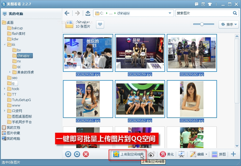
Task: Select thumbnail of 002829160.jpg
Action: (x=192, y=53)
